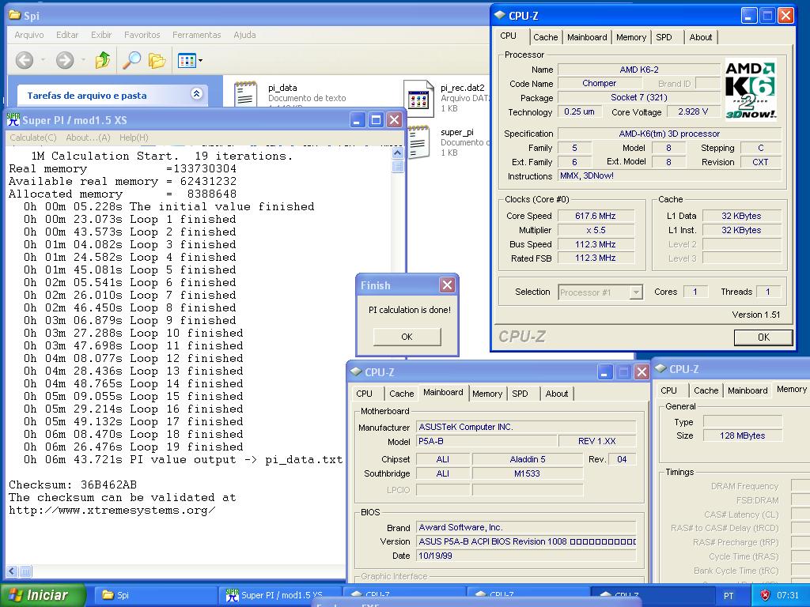
Task: Click the CPU-Z icon in top window title
Action: pyautogui.click(x=500, y=16)
